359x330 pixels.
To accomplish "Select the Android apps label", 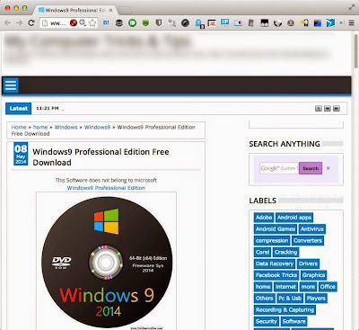I will (x=294, y=218).
